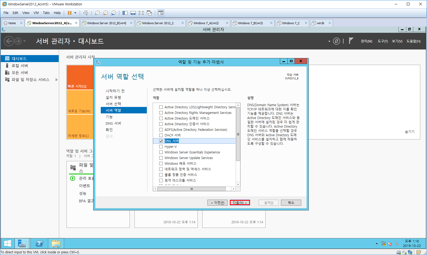Go to wizard step 설치 유형
This screenshot has height=255, width=427.
pos(113,97)
